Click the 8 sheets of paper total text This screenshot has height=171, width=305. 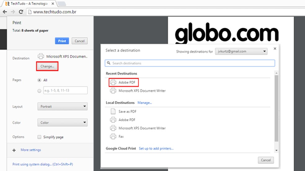pyautogui.click(x=35, y=30)
